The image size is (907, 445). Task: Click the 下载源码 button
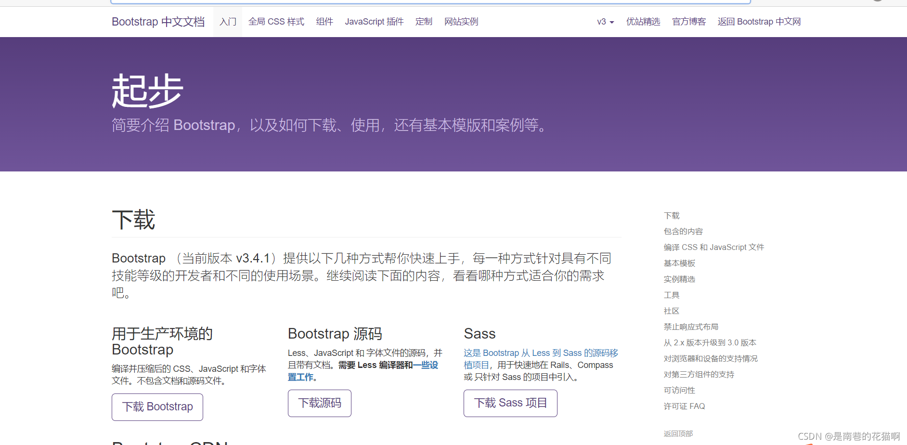pos(320,403)
